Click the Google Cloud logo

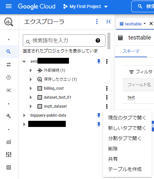37,6
